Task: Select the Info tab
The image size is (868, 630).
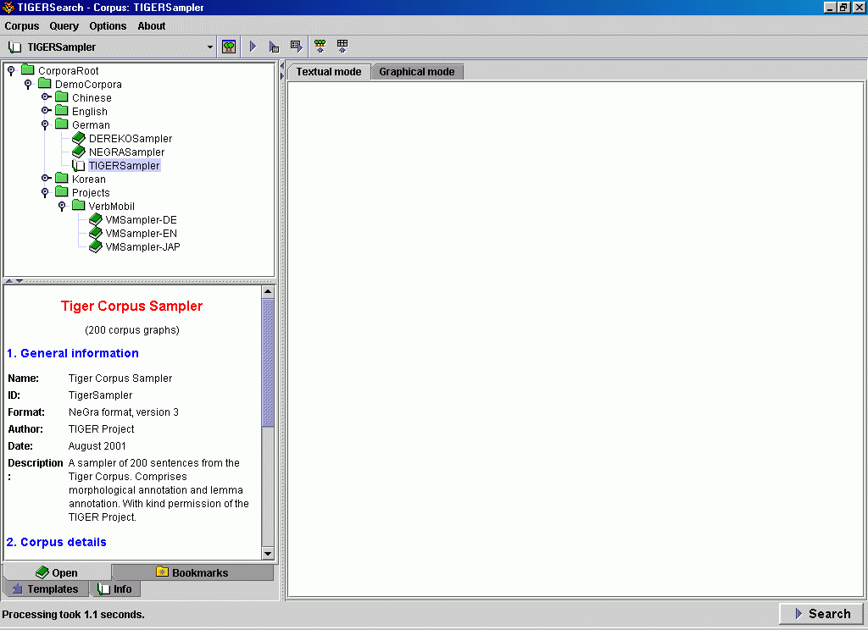Action: [114, 589]
